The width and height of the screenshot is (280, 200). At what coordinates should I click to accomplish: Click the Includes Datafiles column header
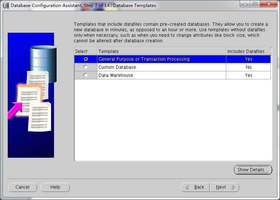248,51
